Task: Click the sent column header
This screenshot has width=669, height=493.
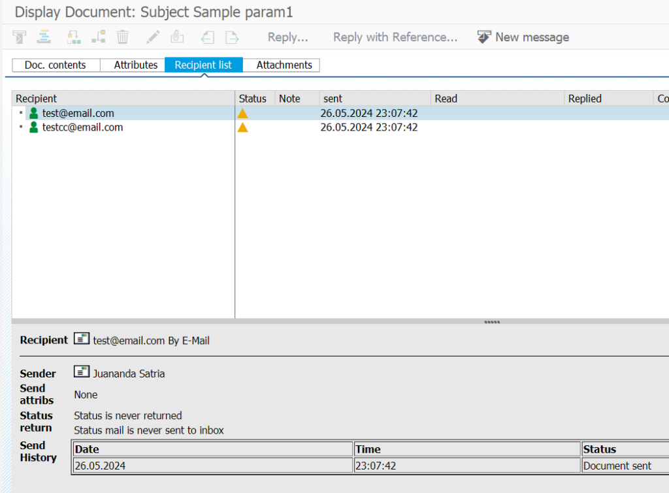Action: (x=333, y=99)
